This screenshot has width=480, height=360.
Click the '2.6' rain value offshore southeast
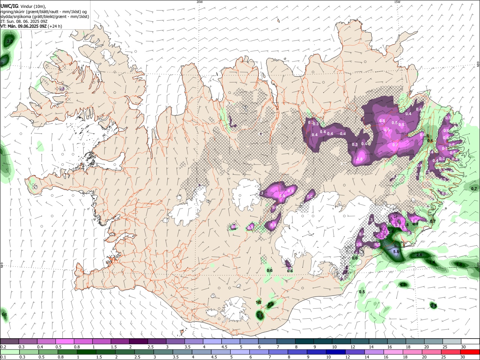click(419, 255)
